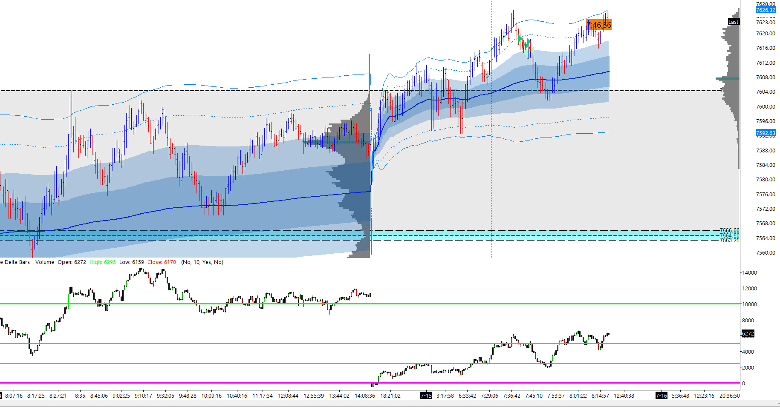Click the 10000 delta scale label
The height and width of the screenshot is (407, 780).
click(x=750, y=304)
